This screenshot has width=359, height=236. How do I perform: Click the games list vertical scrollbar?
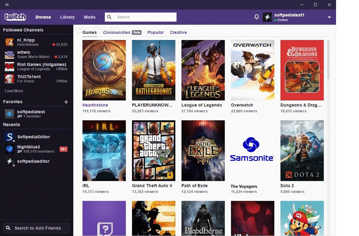328,60
